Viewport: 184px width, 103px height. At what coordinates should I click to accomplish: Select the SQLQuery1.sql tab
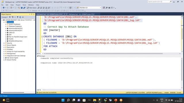point(49,14)
